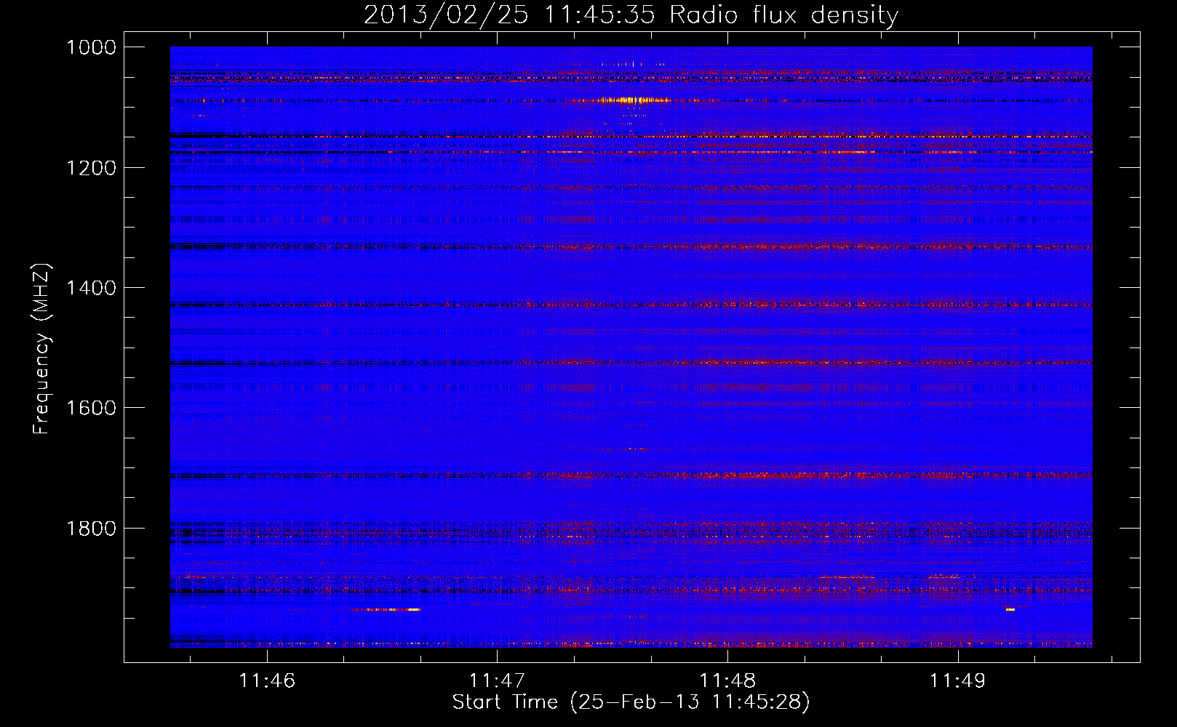Select the '1000' frequency axis label

click(91, 47)
